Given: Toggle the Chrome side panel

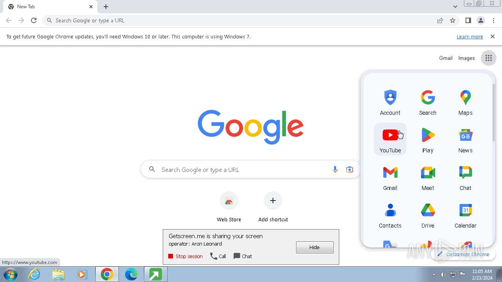Looking at the screenshot, I should point(468,20).
